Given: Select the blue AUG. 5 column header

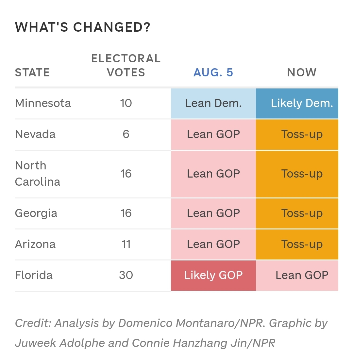Looking at the screenshot, I should [x=213, y=72].
